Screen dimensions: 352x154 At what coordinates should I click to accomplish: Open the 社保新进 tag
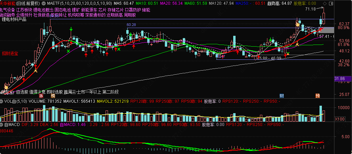tap(41, 15)
